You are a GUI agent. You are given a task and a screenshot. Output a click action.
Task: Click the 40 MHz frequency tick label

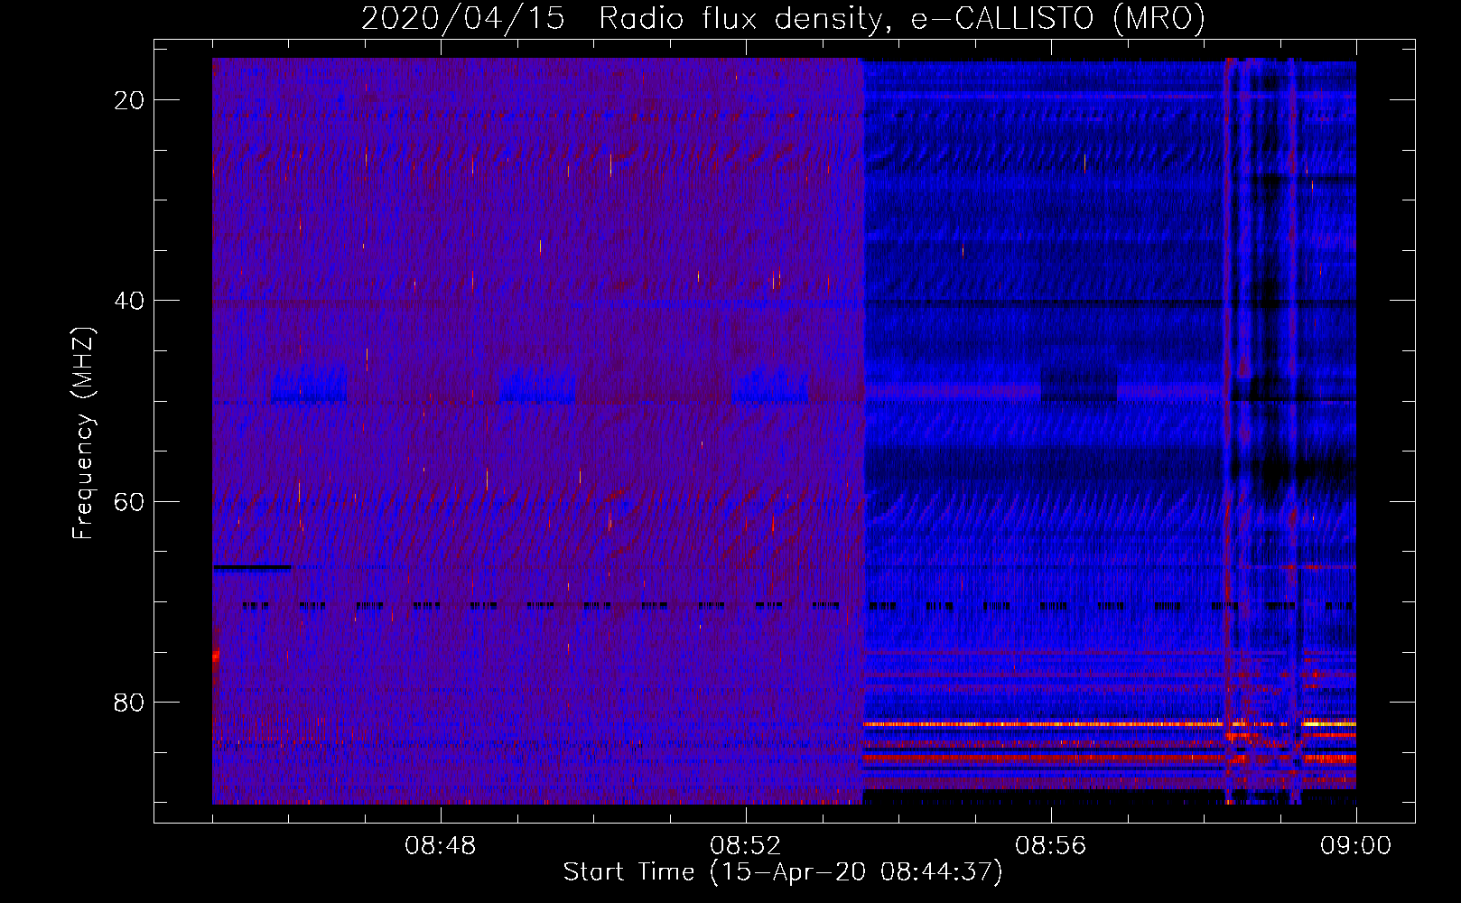coord(129,301)
